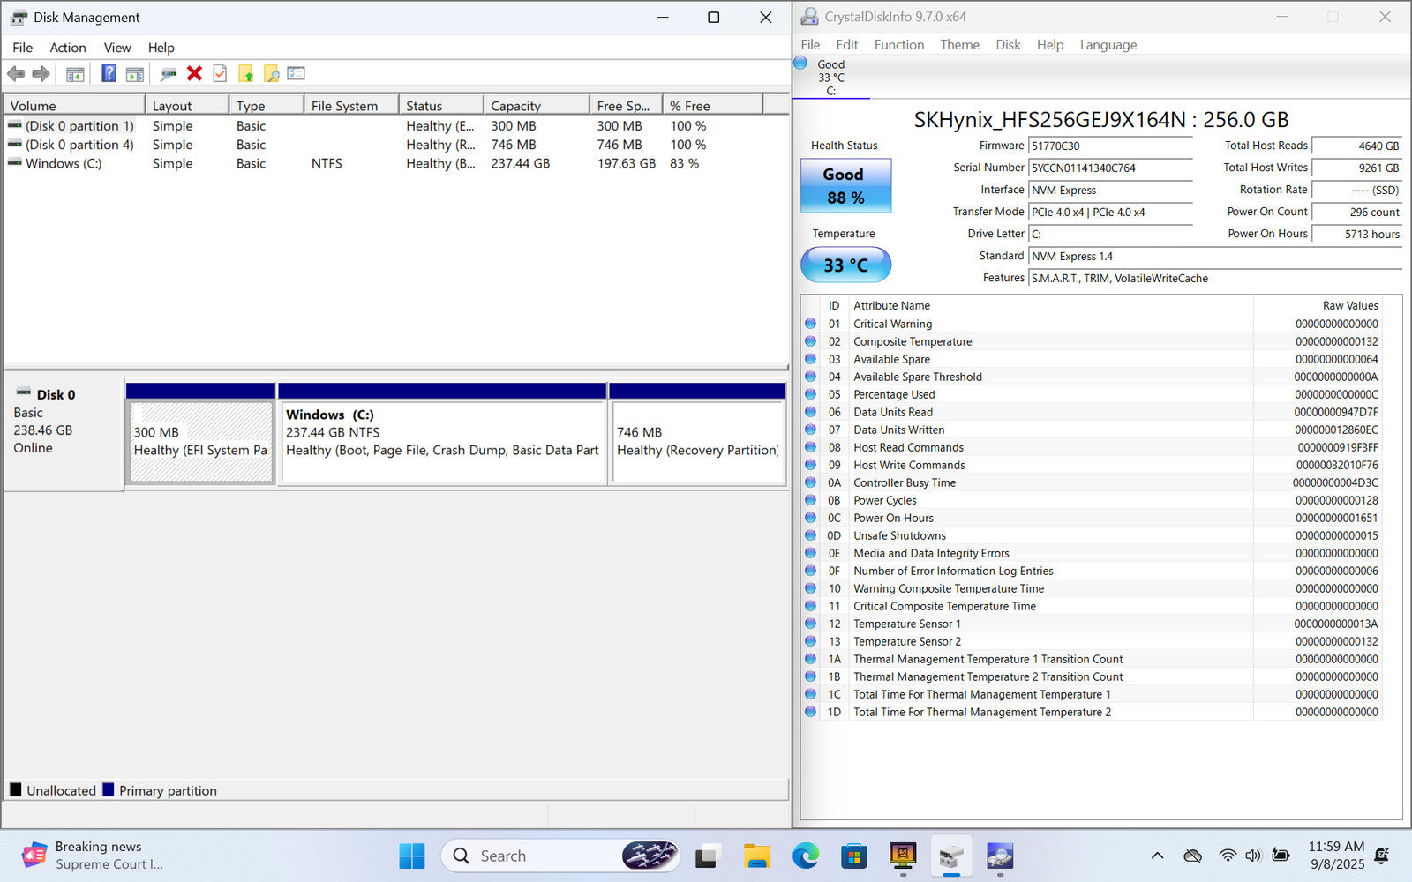Sort by the % Free column header
The height and width of the screenshot is (882, 1412).
(712, 106)
